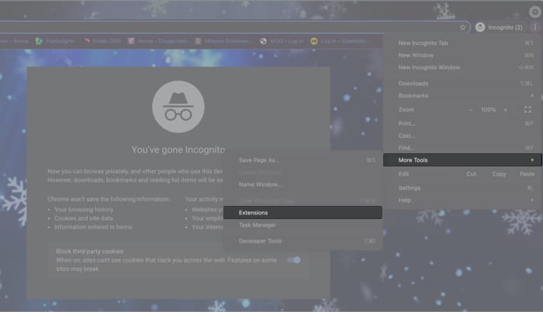The width and height of the screenshot is (543, 312).
Task: Click the Paste button in Edit row
Action: click(527, 174)
